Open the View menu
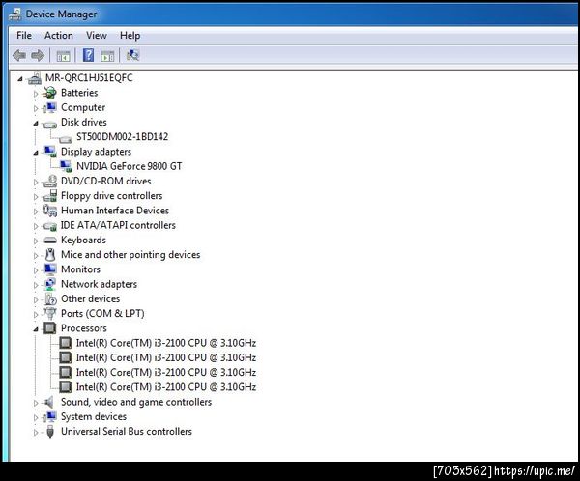 [x=97, y=36]
